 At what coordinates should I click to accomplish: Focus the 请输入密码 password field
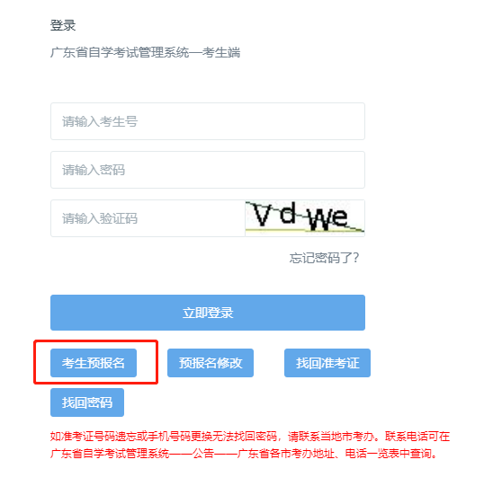click(x=208, y=170)
